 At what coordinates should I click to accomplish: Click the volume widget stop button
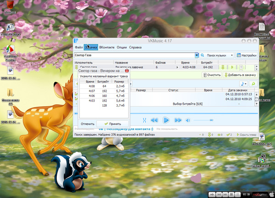click(231, 194)
